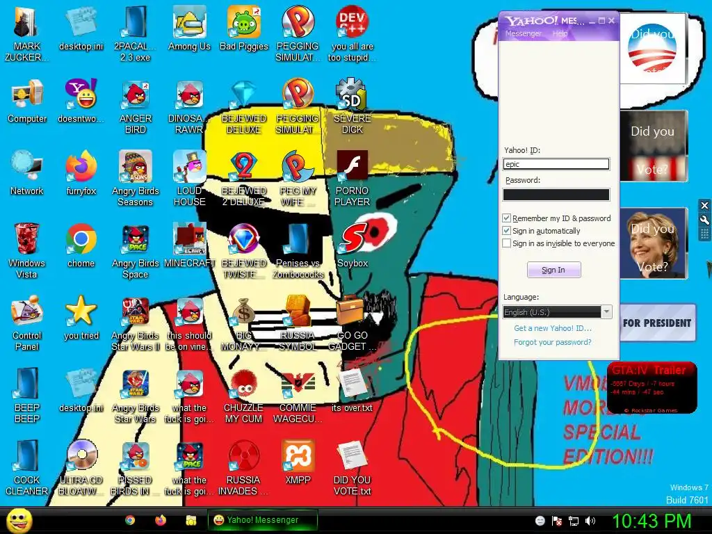Open the RUSSIA INVADES radiation icon
This screenshot has height=534, width=712.
pos(244,467)
